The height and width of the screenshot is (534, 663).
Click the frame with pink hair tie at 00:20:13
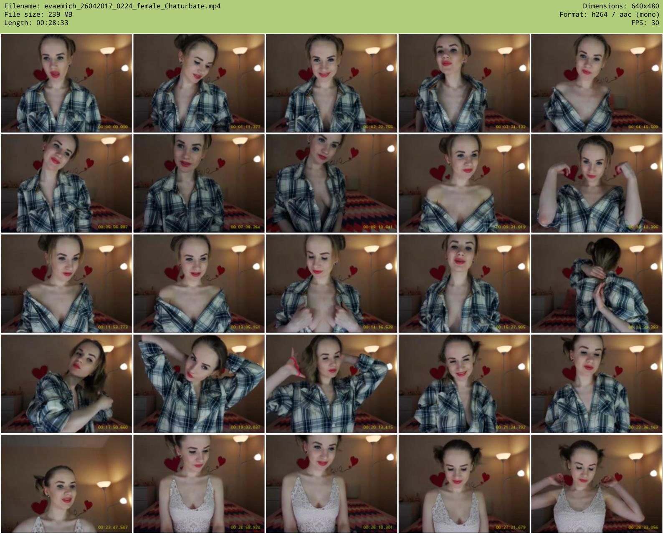tap(331, 383)
